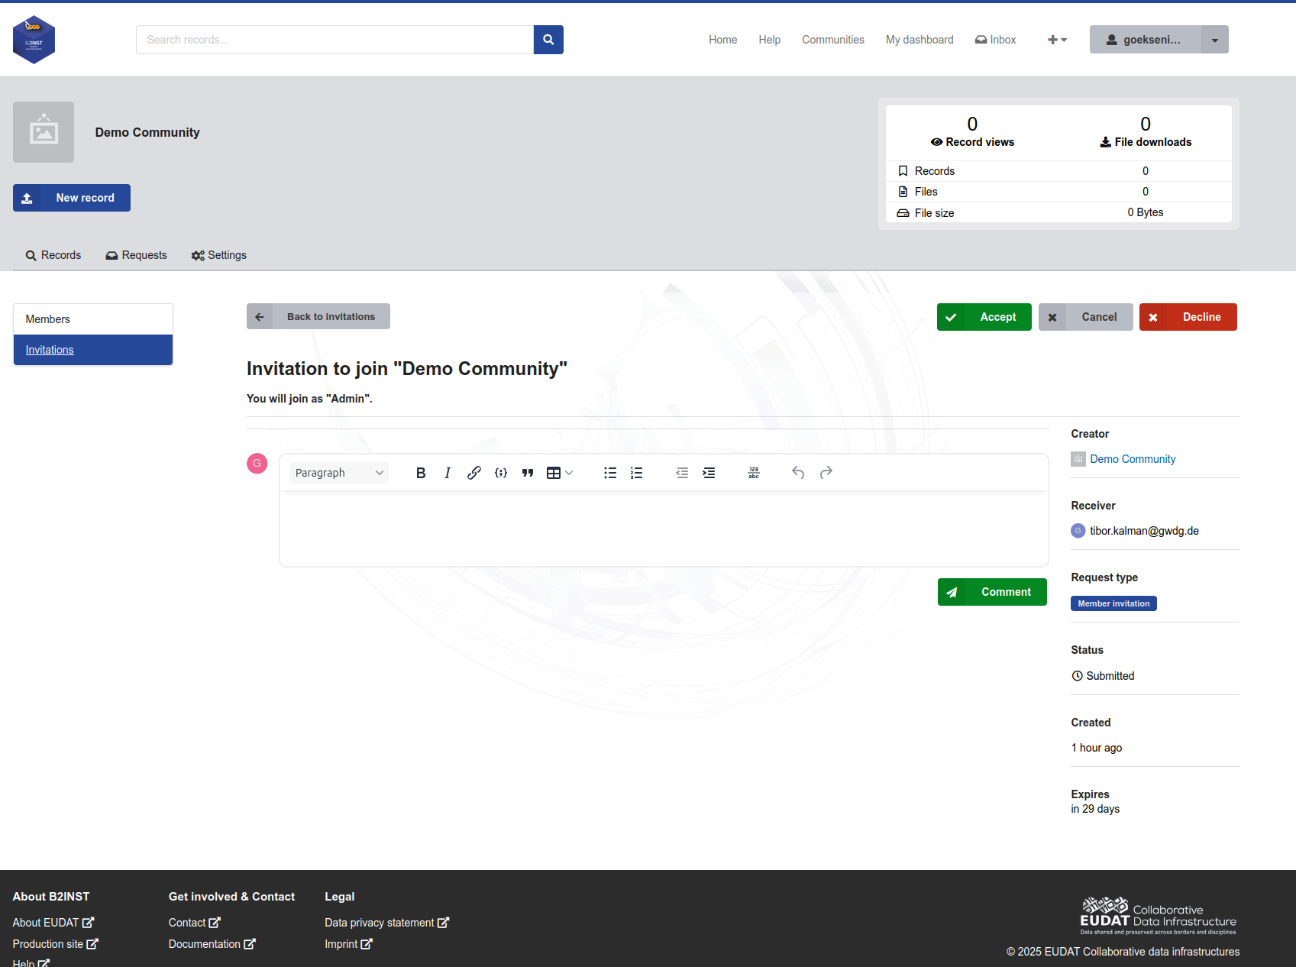Open Inbox from the top navigation
Image resolution: width=1296 pixels, height=967 pixels.
click(x=996, y=40)
